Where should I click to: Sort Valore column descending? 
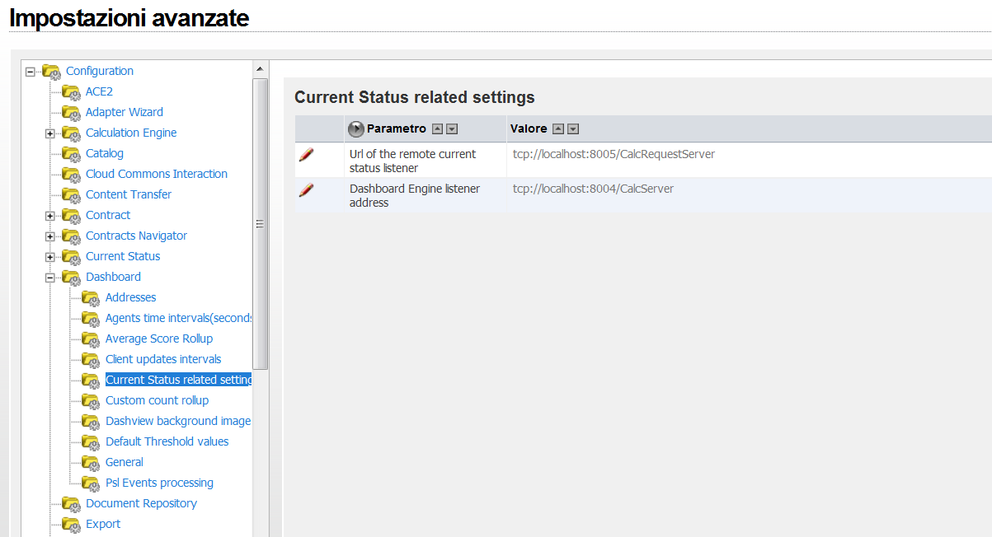click(x=573, y=128)
